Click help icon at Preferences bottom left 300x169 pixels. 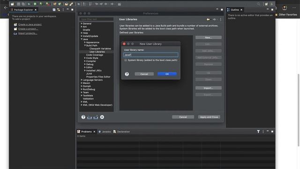83,117
